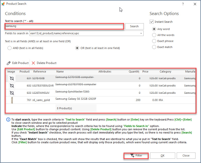Click the Filter button
The width and height of the screenshot is (201, 163).
(x=136, y=156)
